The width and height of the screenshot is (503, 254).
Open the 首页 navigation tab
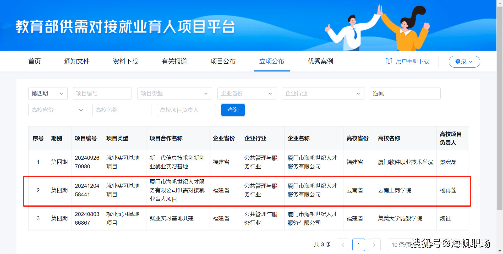click(34, 61)
